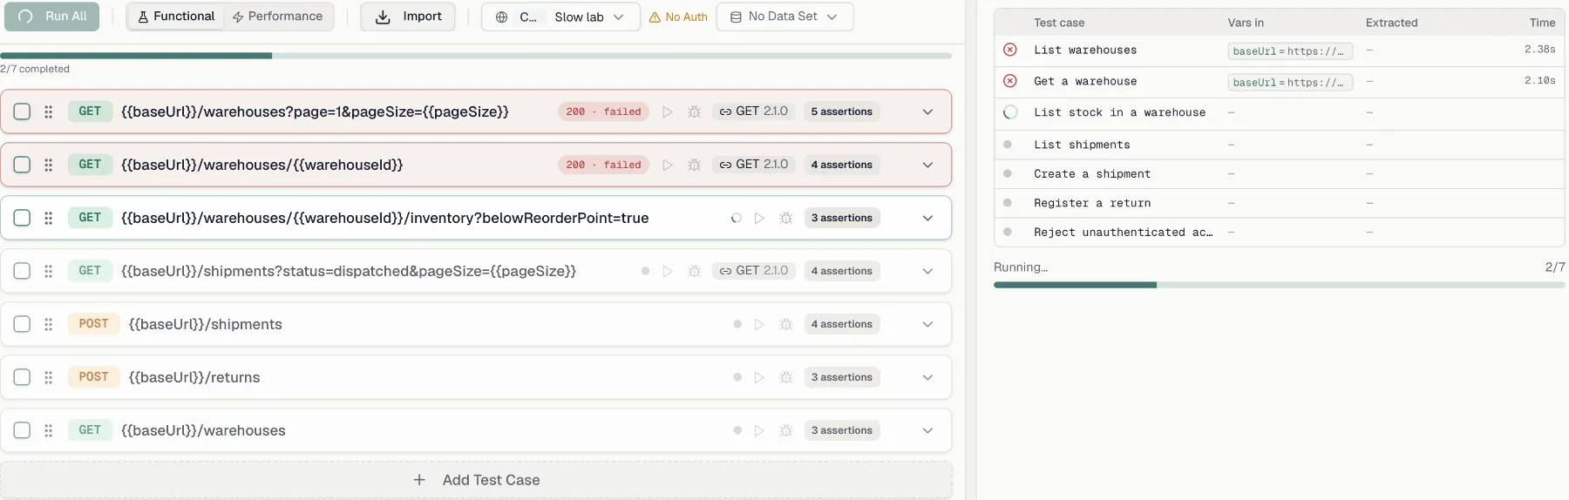The height and width of the screenshot is (500, 1569).
Task: Debug the POST returns test case
Action: 786,377
